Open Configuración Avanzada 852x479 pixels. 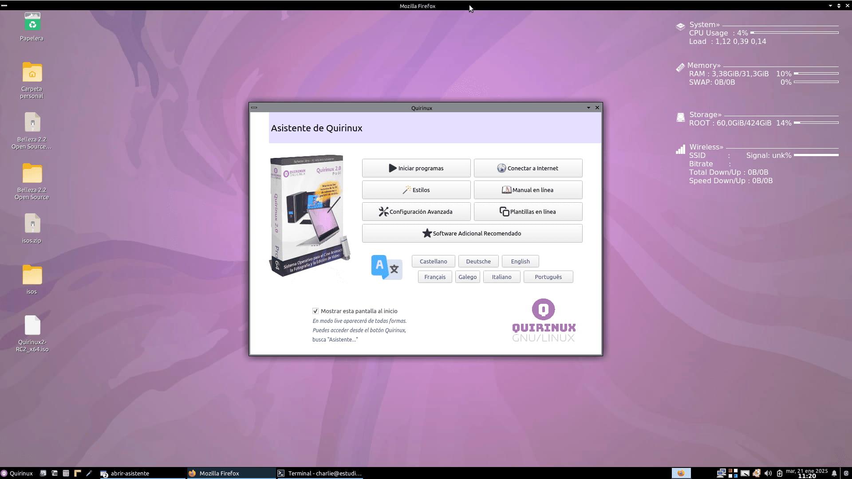click(x=416, y=212)
